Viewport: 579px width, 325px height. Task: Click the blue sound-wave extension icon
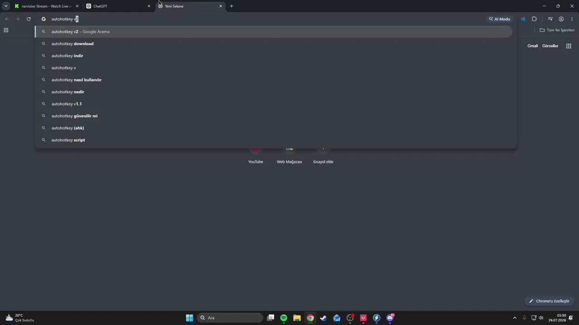coord(523,19)
